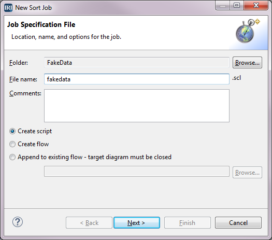Viewport: 272px width, 240px height.
Task: Maximize the New Sort Job dialog
Action: [237, 6]
